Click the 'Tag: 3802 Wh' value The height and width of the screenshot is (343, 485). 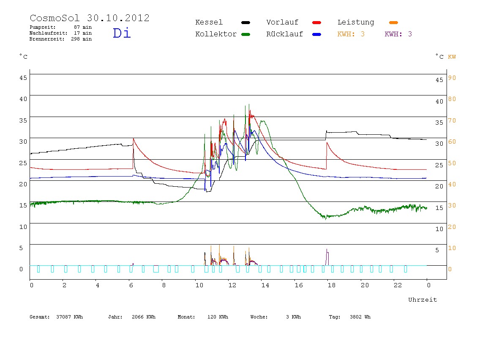(x=349, y=317)
